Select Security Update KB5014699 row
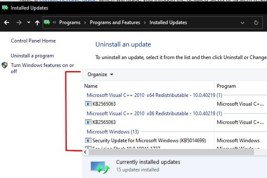 click(149, 141)
